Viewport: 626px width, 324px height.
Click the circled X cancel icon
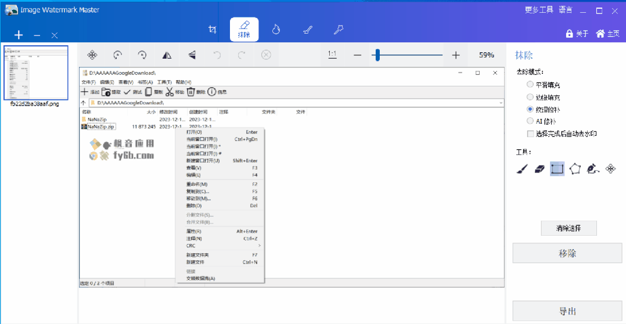tap(267, 55)
